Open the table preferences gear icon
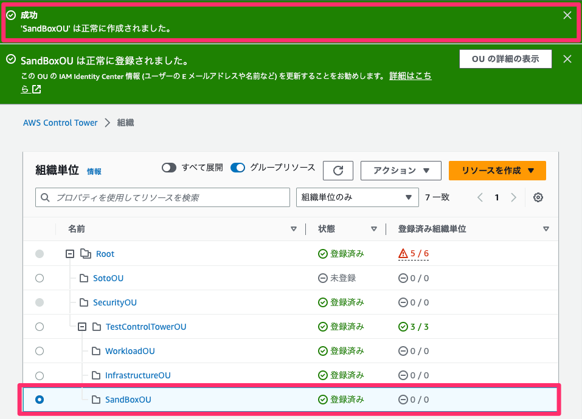 pyautogui.click(x=538, y=197)
